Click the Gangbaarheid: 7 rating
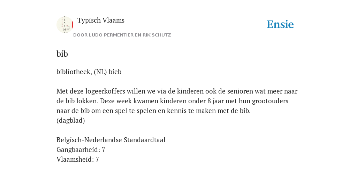The height and width of the screenshot is (178, 357). click(81, 149)
